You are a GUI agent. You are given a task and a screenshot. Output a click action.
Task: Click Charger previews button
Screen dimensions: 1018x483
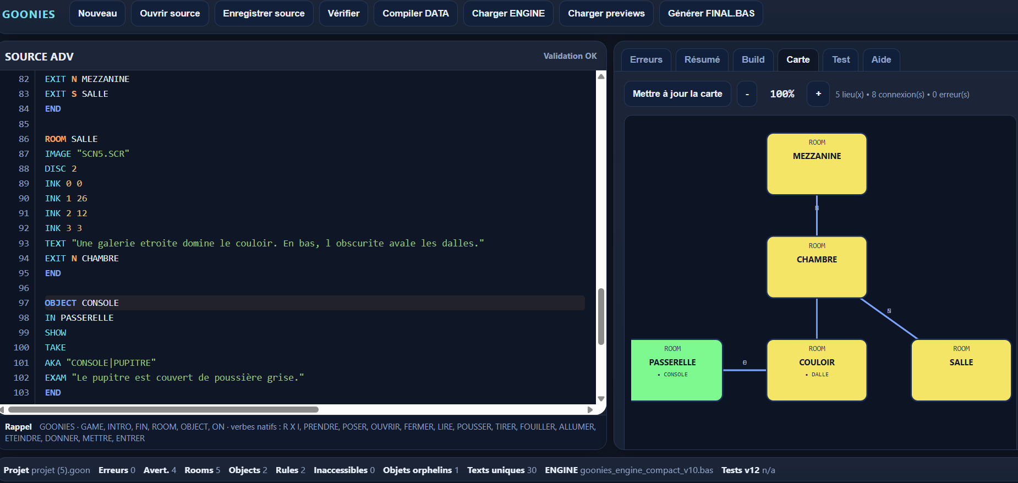point(606,13)
